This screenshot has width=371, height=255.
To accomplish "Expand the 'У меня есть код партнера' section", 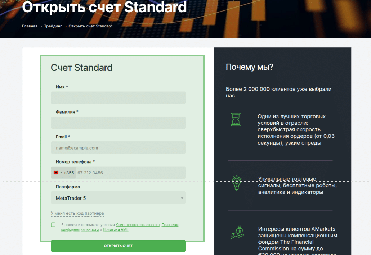I will tap(77, 213).
